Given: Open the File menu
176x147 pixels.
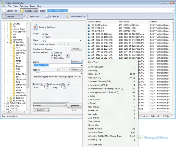Looking at the screenshot, I should [x=4, y=6].
